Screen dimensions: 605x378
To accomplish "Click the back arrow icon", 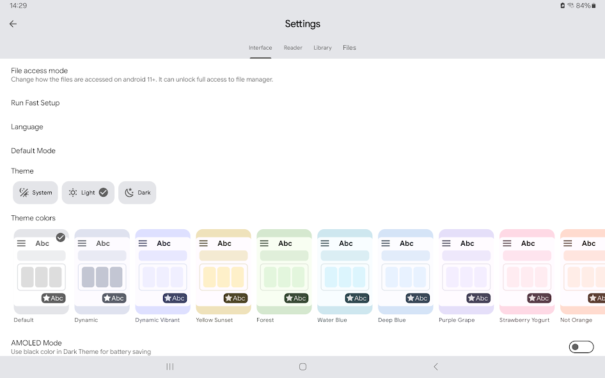I will click(12, 24).
